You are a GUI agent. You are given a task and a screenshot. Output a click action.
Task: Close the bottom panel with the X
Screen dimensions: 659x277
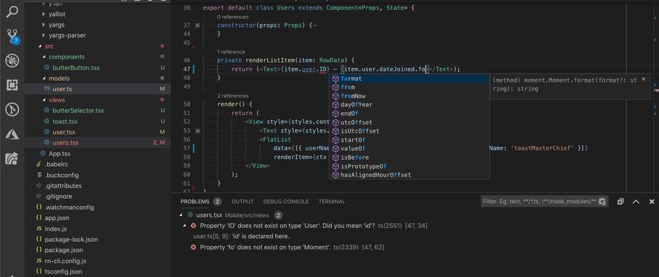[652, 202]
